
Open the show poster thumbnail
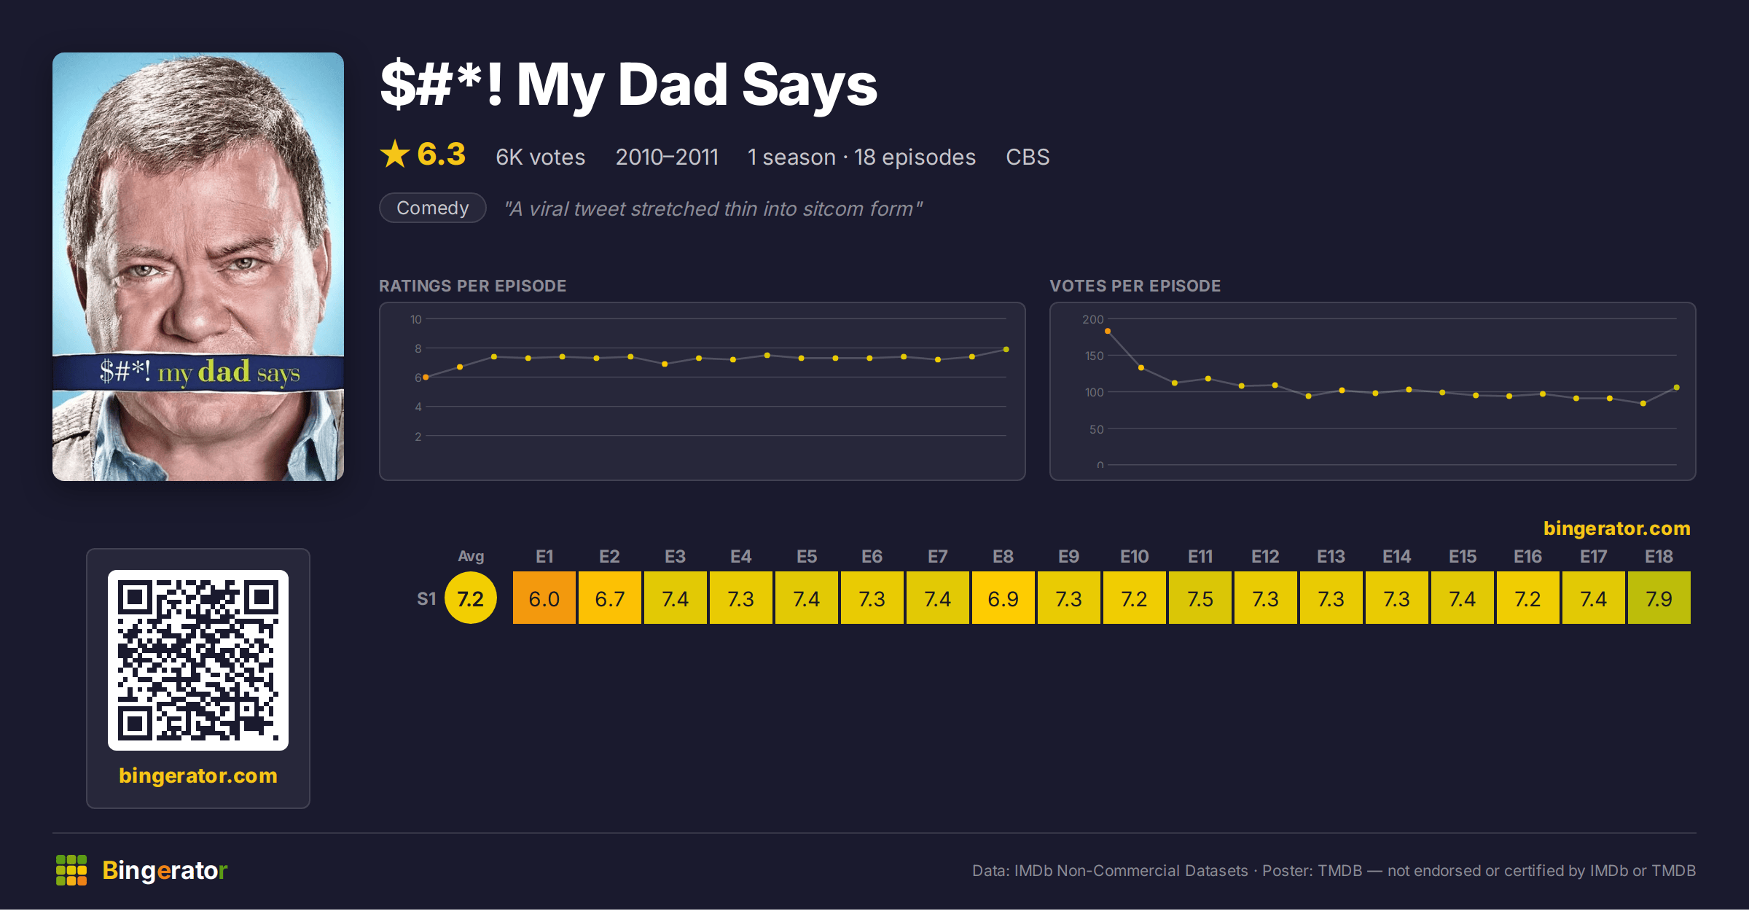(198, 267)
